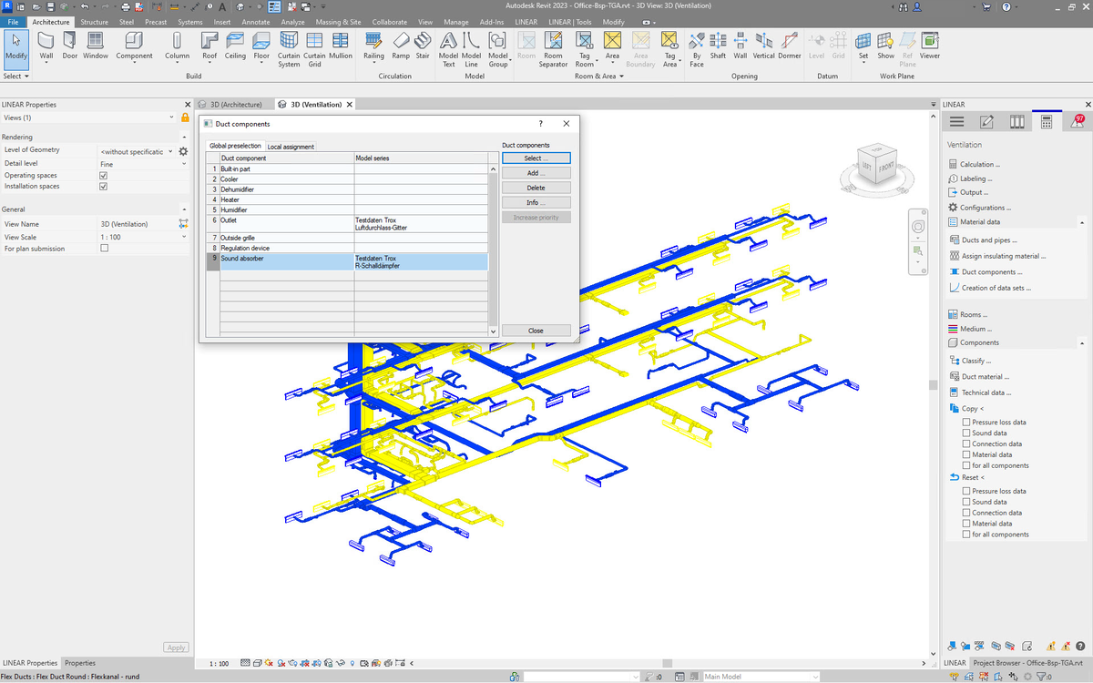The image size is (1093, 683).
Task: Toggle the Operating spaces checkbox
Action: click(103, 175)
